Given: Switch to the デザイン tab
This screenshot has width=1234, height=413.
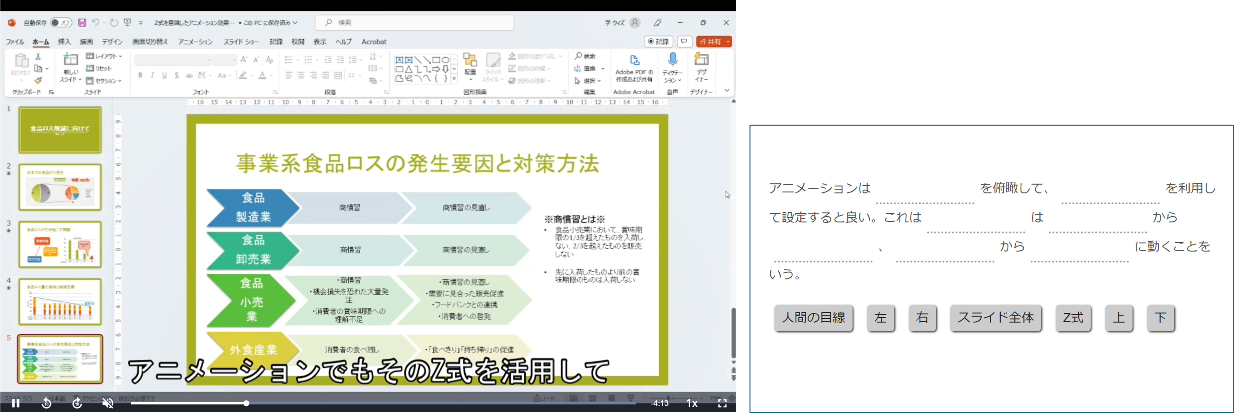Looking at the screenshot, I should click(112, 42).
